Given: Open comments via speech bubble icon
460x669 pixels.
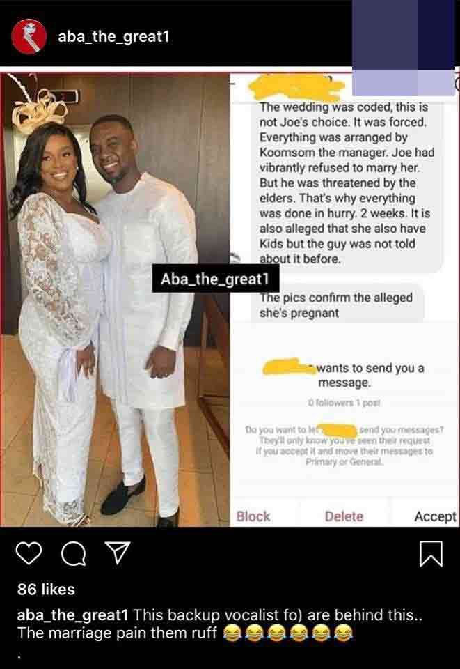Looking at the screenshot, I should [74, 554].
